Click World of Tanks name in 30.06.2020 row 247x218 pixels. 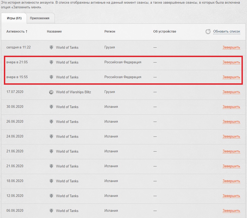(x=67, y=107)
